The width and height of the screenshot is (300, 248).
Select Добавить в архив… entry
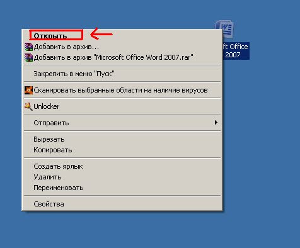[x=122, y=47]
